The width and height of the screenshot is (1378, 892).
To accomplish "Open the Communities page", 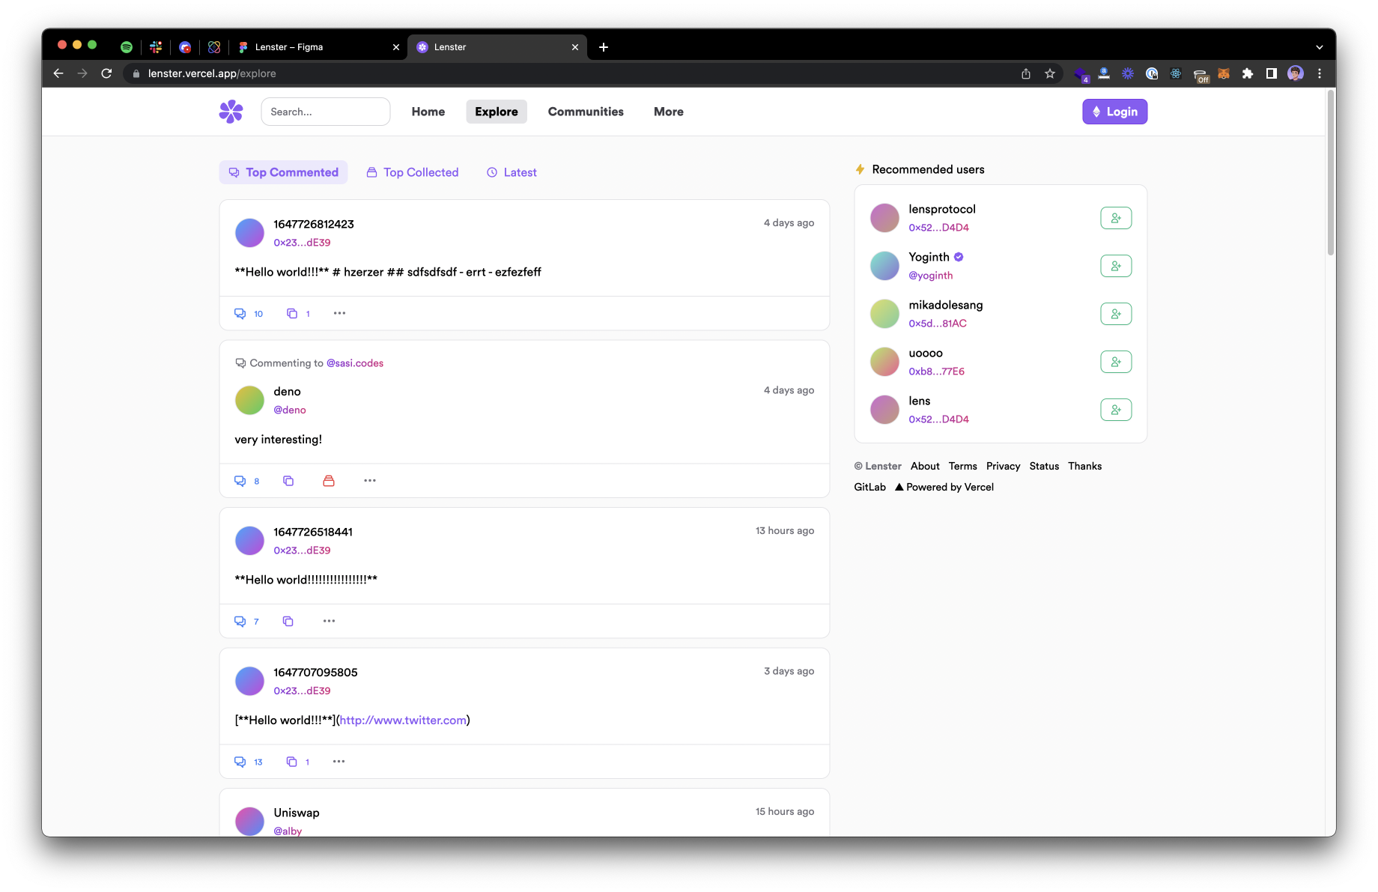I will 586,112.
